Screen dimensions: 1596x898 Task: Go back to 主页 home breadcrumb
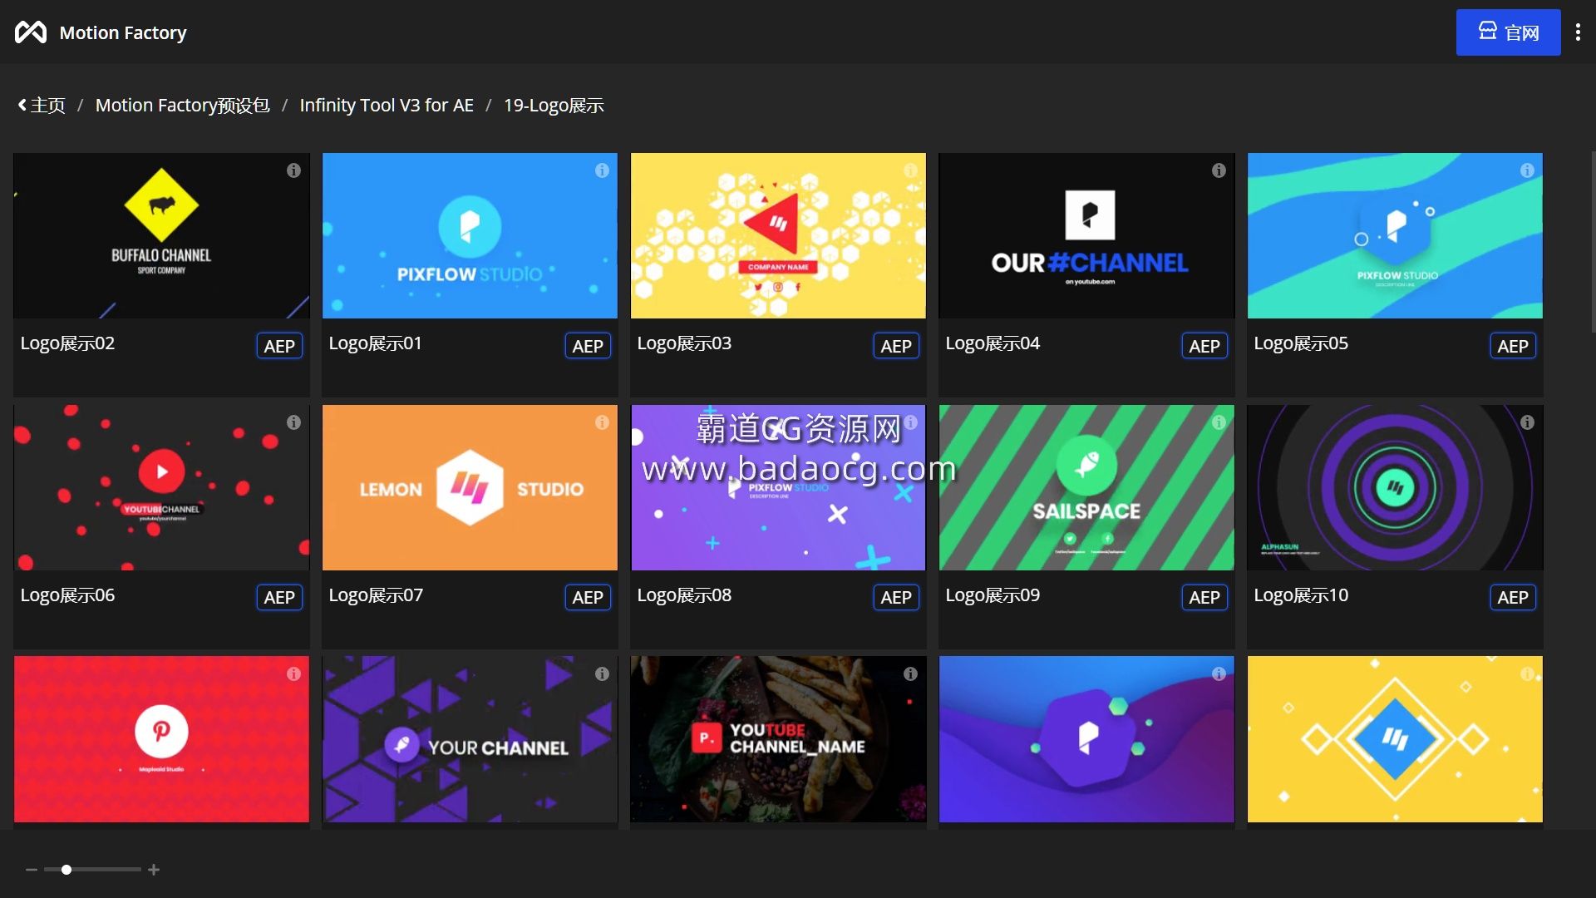click(42, 106)
